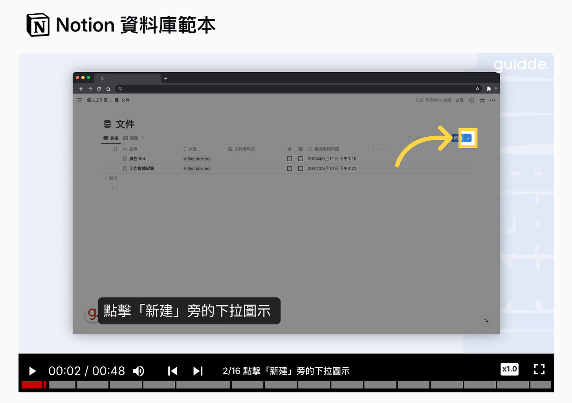Open page history clock icon
The height and width of the screenshot is (403, 572).
click(471, 100)
